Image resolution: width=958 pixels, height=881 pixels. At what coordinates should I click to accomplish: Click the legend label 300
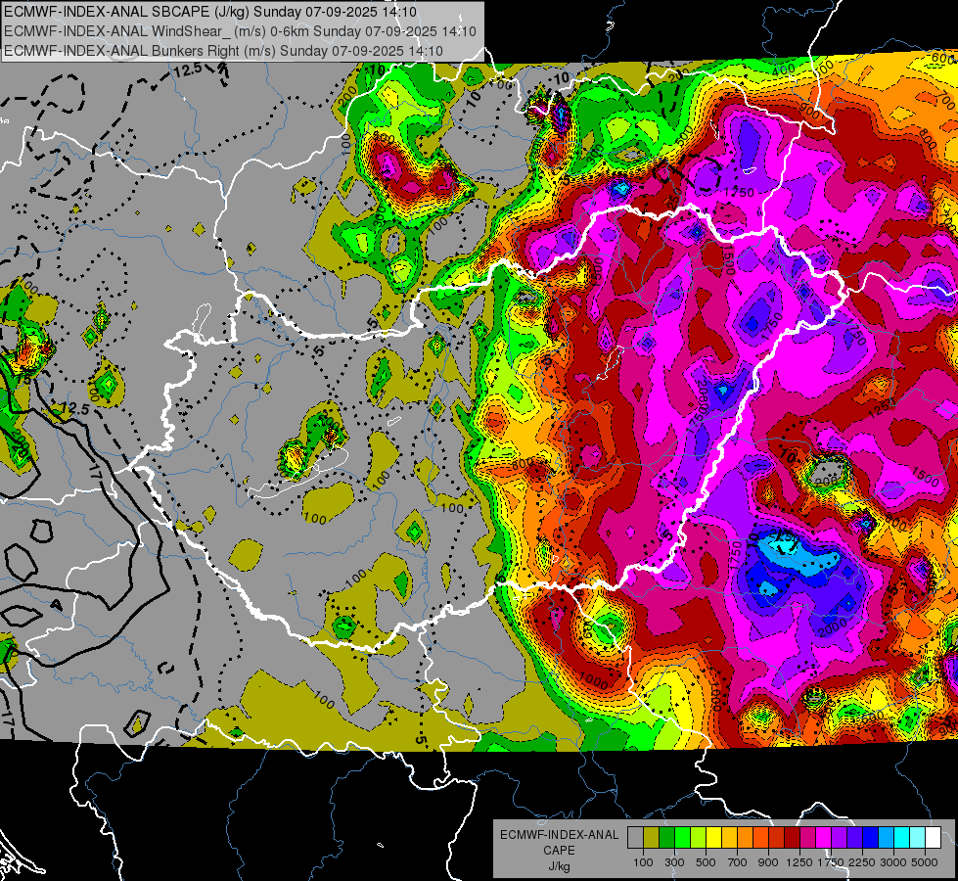674,862
